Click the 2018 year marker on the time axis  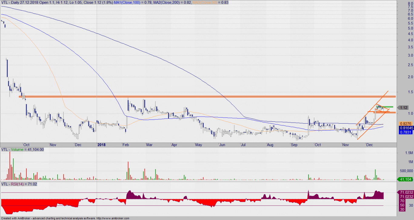coord(101,145)
